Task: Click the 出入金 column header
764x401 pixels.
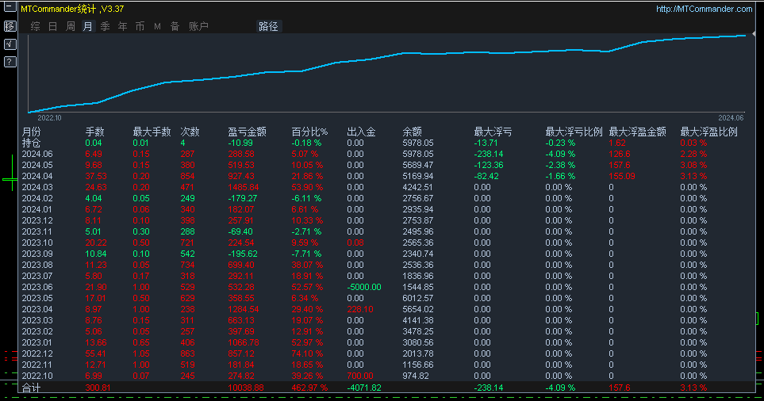Action: coord(361,132)
